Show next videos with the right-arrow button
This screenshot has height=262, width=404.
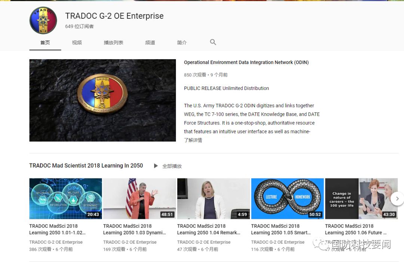click(x=397, y=199)
